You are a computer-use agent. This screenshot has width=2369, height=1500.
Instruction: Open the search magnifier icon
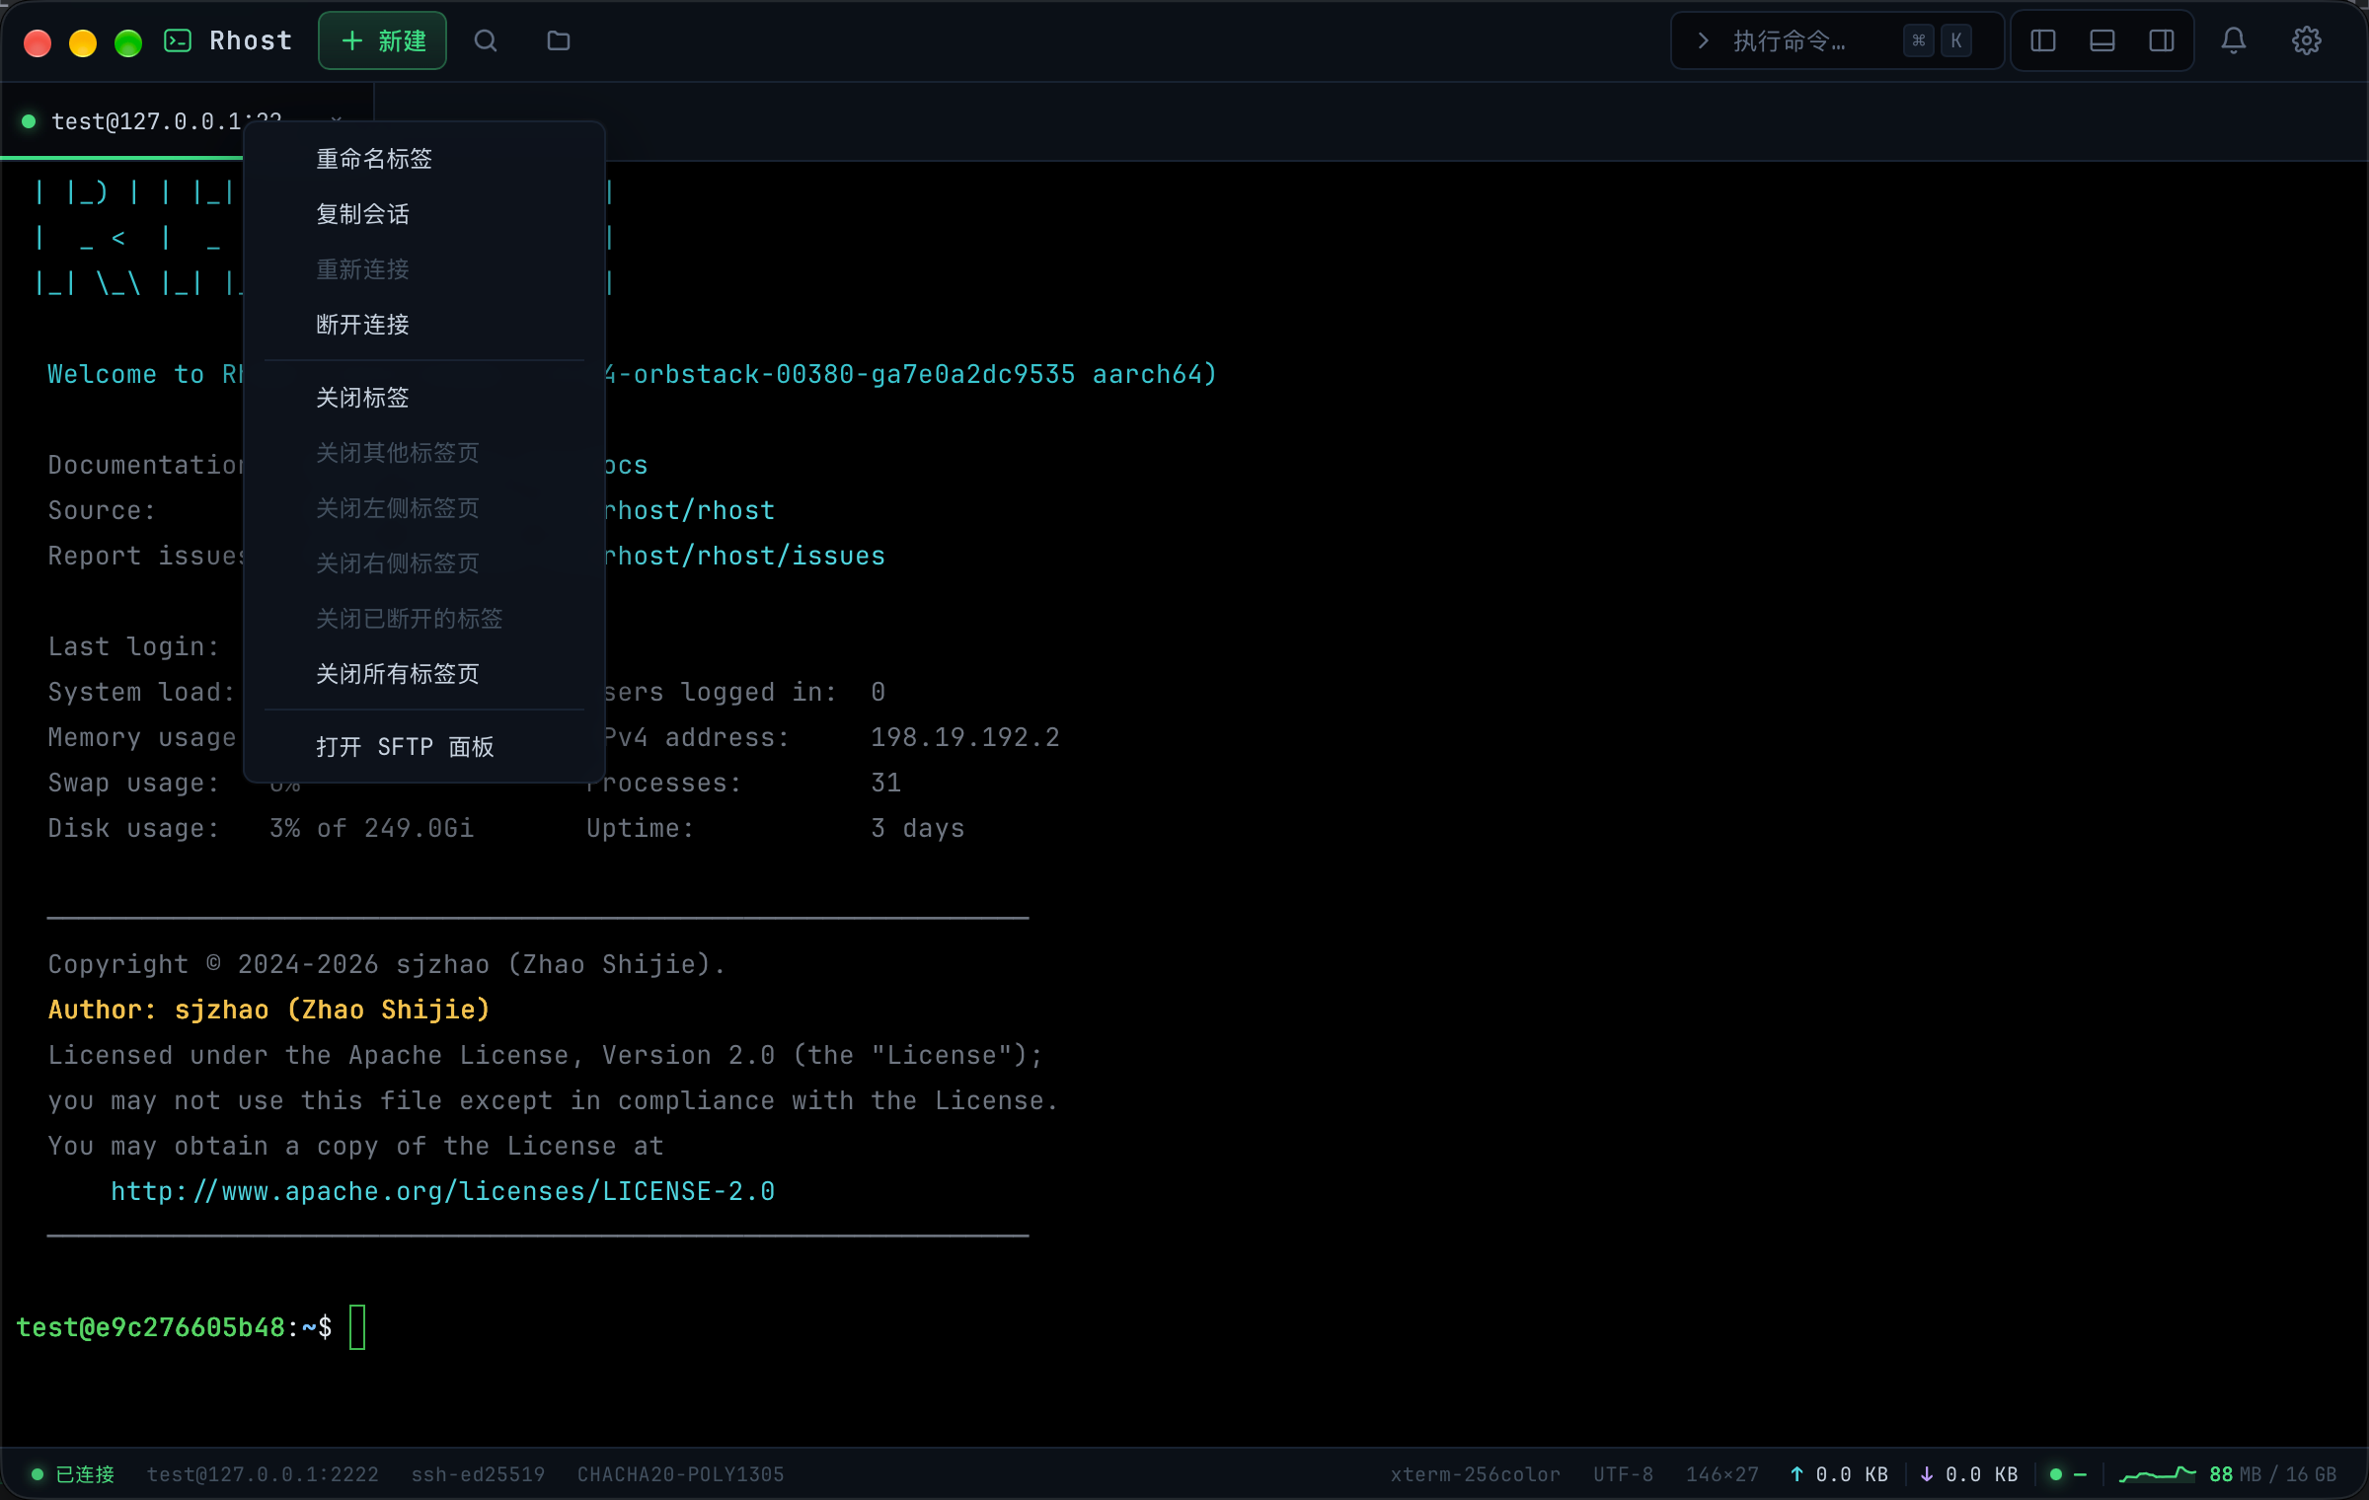[x=485, y=40]
